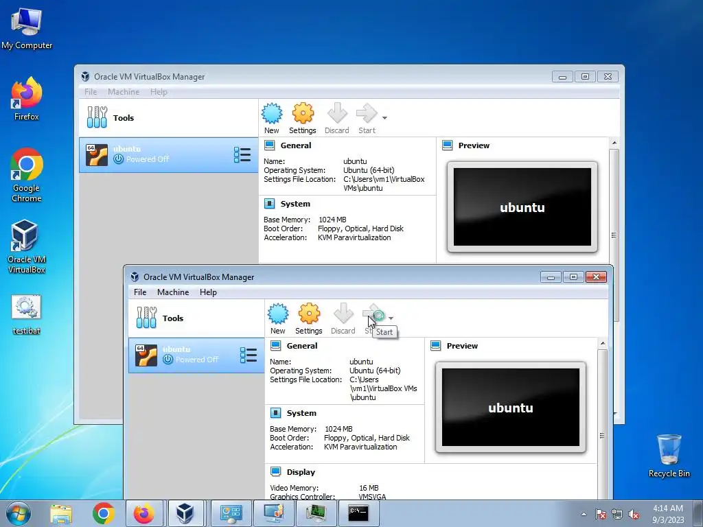This screenshot has height=527, width=703.
Task: Open Start dropdown arrow in front window
Action: [391, 318]
